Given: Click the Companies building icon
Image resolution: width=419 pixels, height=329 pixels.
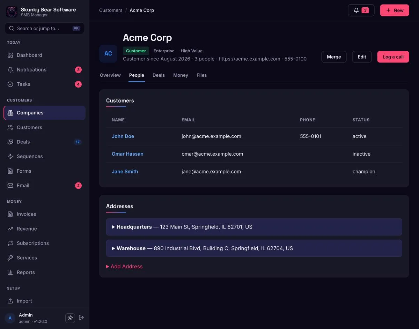Looking at the screenshot, I should [x=10, y=113].
